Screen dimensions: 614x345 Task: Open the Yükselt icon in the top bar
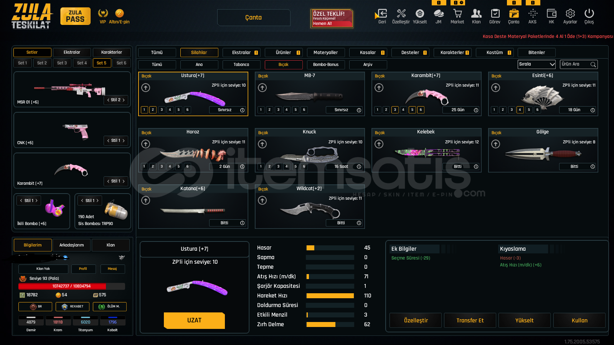click(x=420, y=14)
